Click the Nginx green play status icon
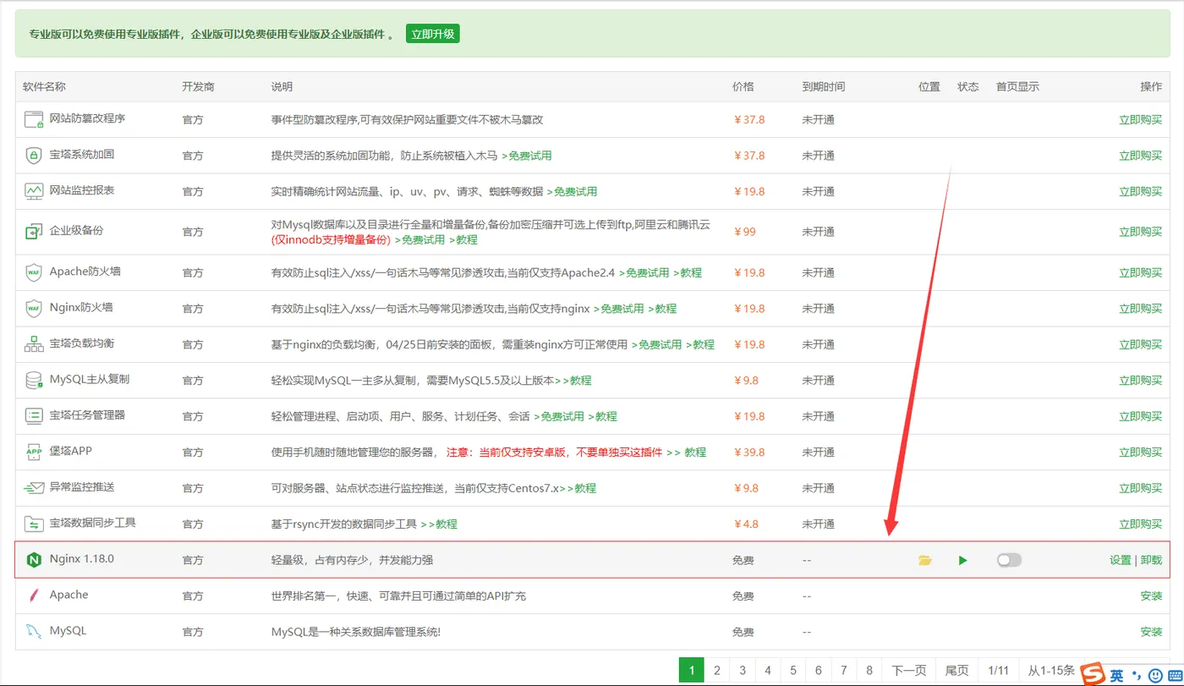The image size is (1184, 686). point(962,560)
